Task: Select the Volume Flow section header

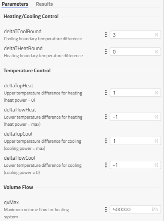Action: point(18,187)
